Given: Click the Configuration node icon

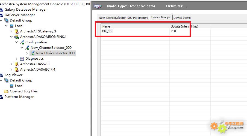Looking at the screenshot, I should 22,42.
